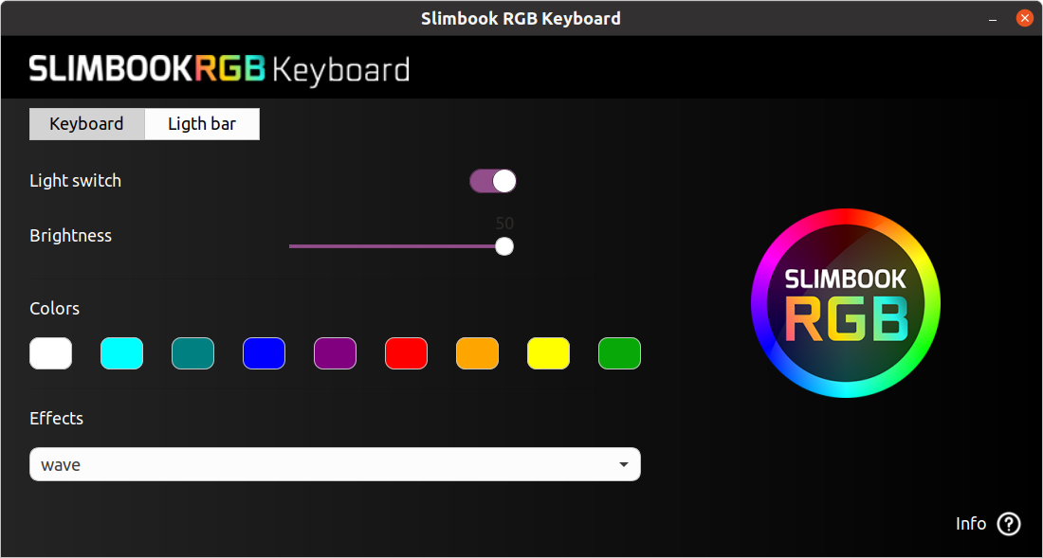Image resolution: width=1043 pixels, height=558 pixels.
Task: Click the Info label near the help icon
Action: (x=971, y=524)
